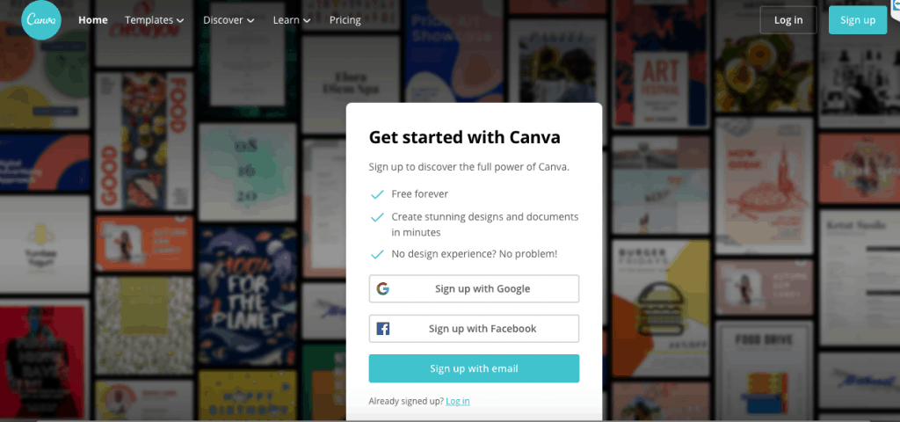Screen dimensions: 900x422
Task: Expand the Discover dropdown menu
Action: (229, 20)
